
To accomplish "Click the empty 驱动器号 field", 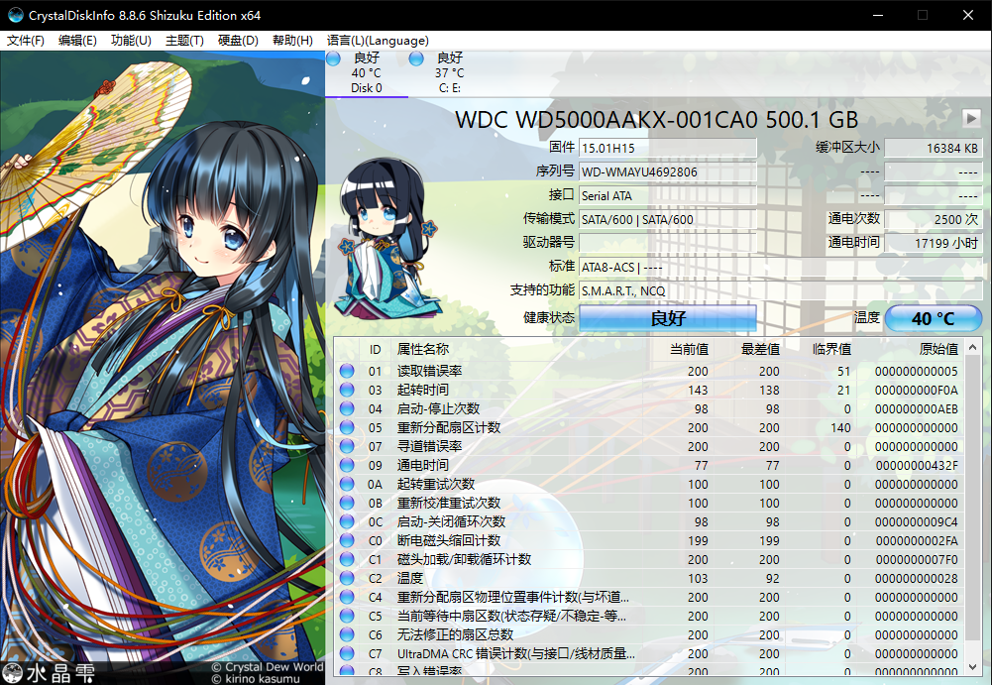I will [x=668, y=243].
